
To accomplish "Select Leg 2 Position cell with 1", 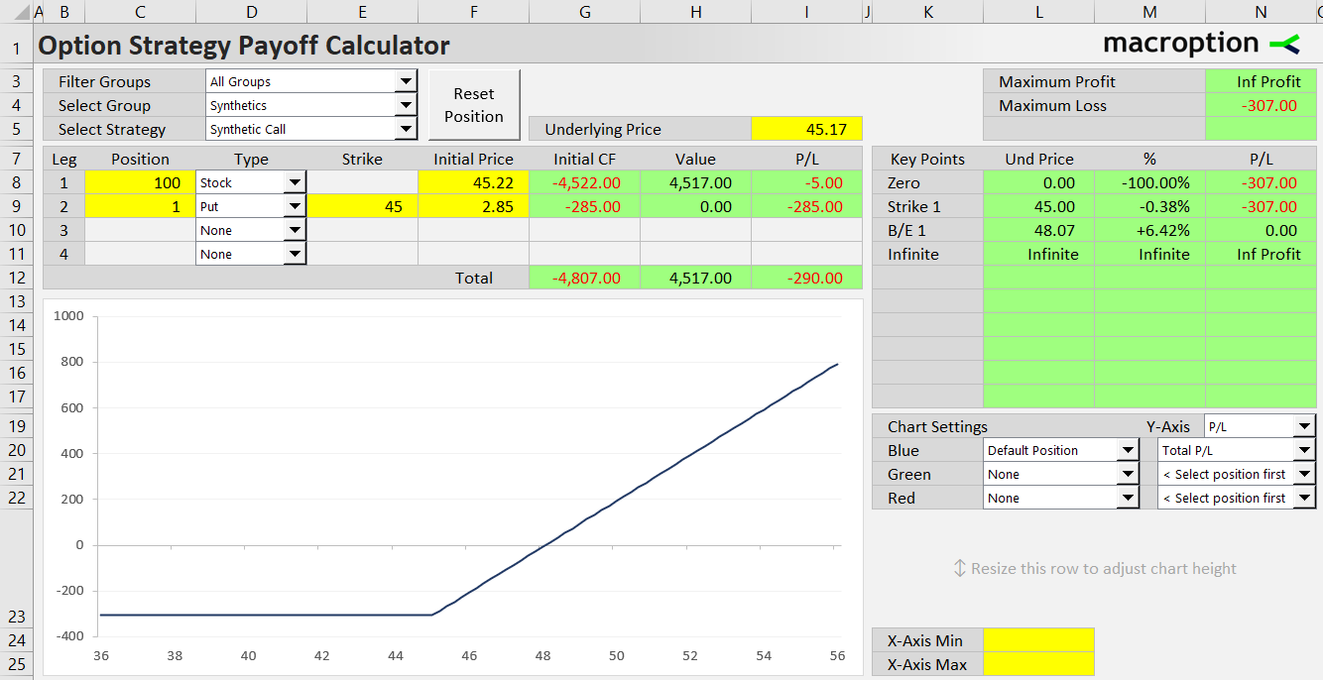I will pyautogui.click(x=140, y=206).
